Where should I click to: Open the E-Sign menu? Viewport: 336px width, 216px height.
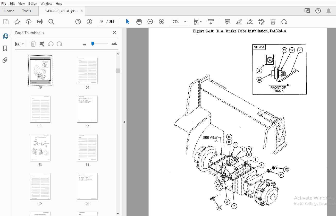tap(33, 3)
